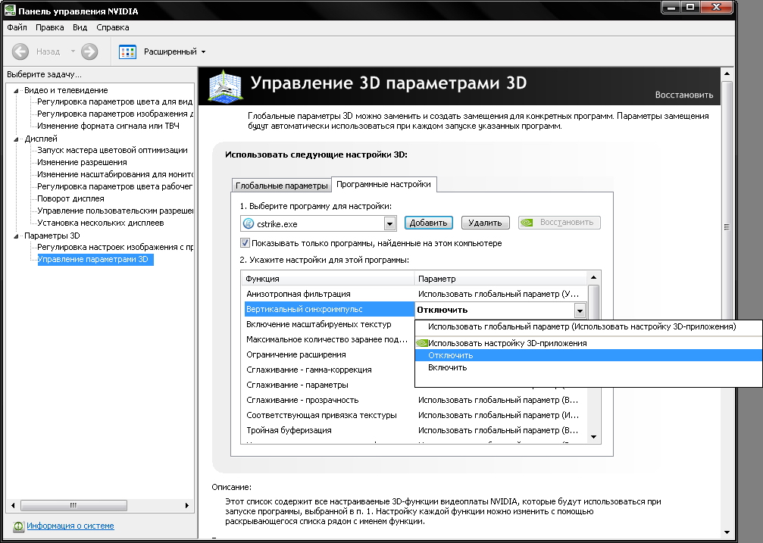Image resolution: width=763 pixels, height=543 pixels.
Task: Open the Правка menu
Action: [50, 27]
